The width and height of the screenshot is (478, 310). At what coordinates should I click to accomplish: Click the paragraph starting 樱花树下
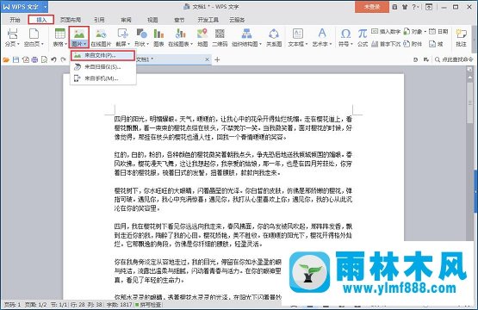coord(233,200)
